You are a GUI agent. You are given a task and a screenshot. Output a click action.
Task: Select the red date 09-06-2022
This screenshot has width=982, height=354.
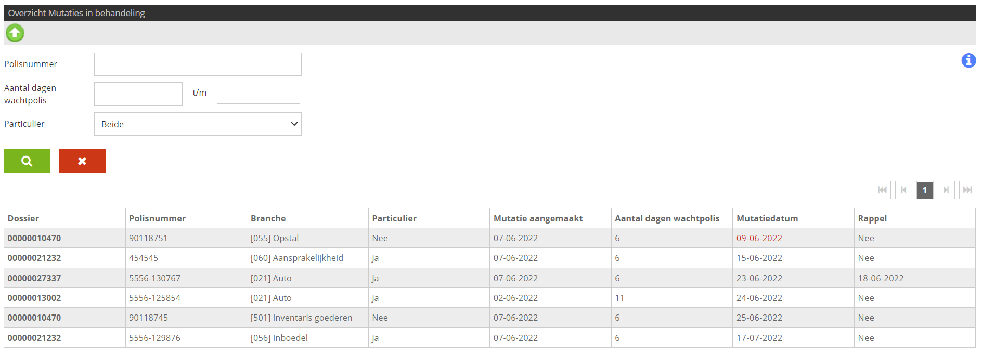pyautogui.click(x=759, y=238)
